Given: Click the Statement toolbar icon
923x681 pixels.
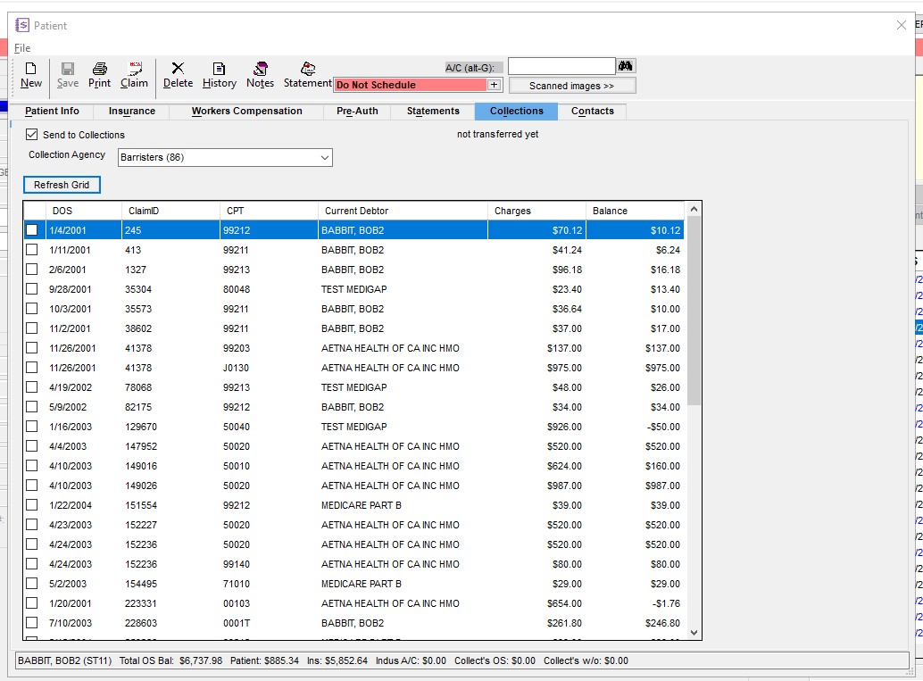Looking at the screenshot, I should point(307,75).
